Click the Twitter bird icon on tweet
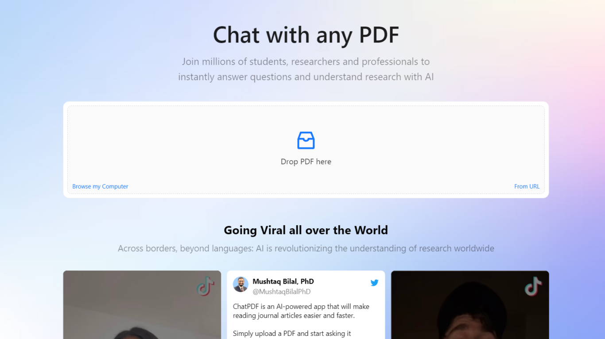 375,282
